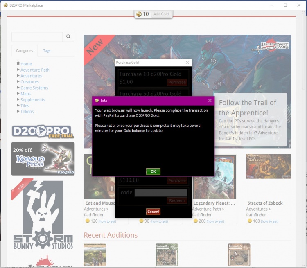307x268 pixels.
Task: Open the Supplements category link
Action: coord(33,100)
